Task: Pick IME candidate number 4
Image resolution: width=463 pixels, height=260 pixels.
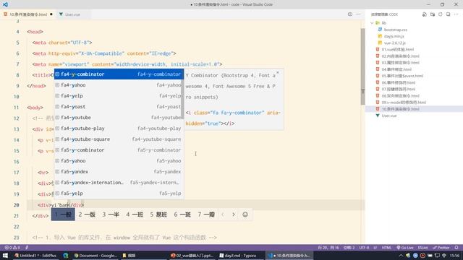Action: (135, 214)
